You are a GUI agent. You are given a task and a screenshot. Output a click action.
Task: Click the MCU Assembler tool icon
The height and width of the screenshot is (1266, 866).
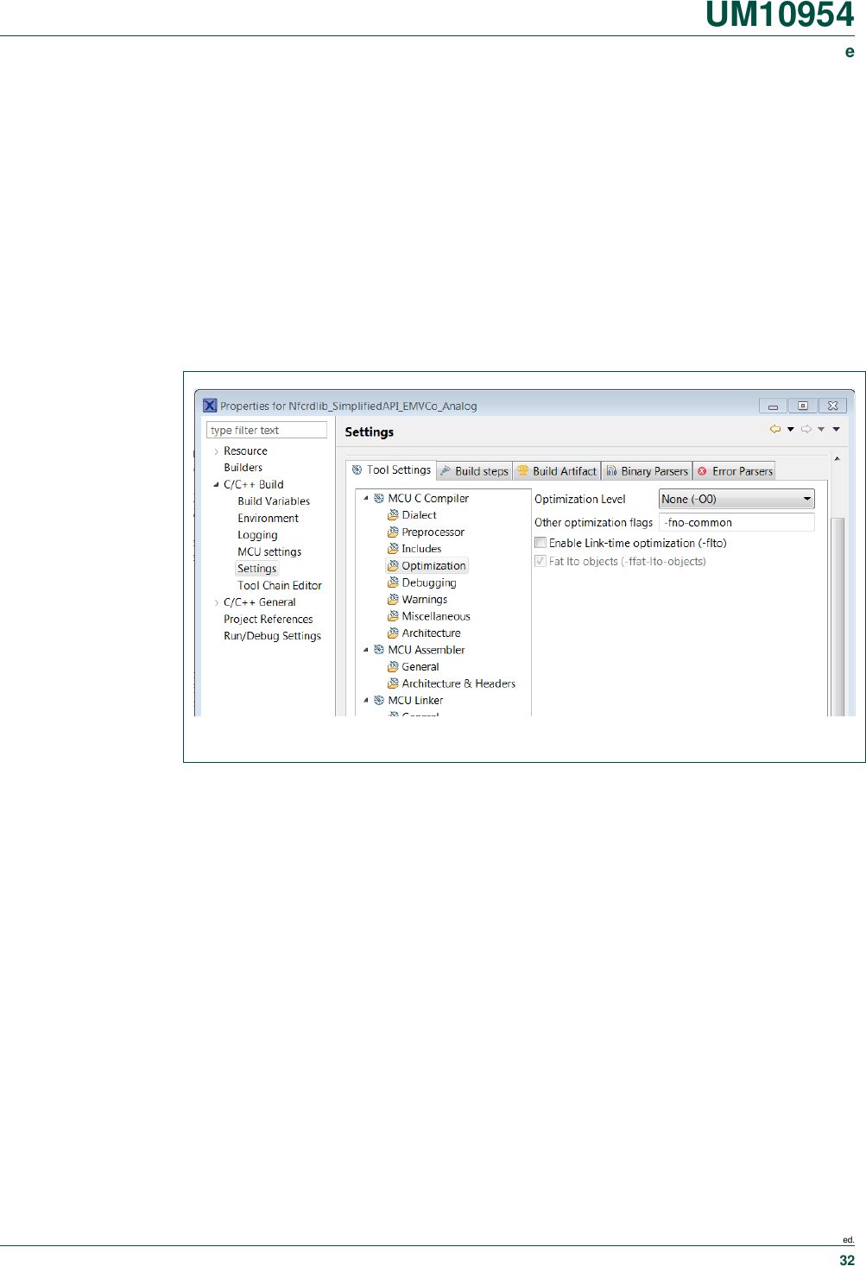(379, 650)
